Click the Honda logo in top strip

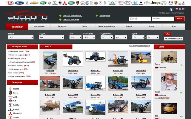coord(135,3)
